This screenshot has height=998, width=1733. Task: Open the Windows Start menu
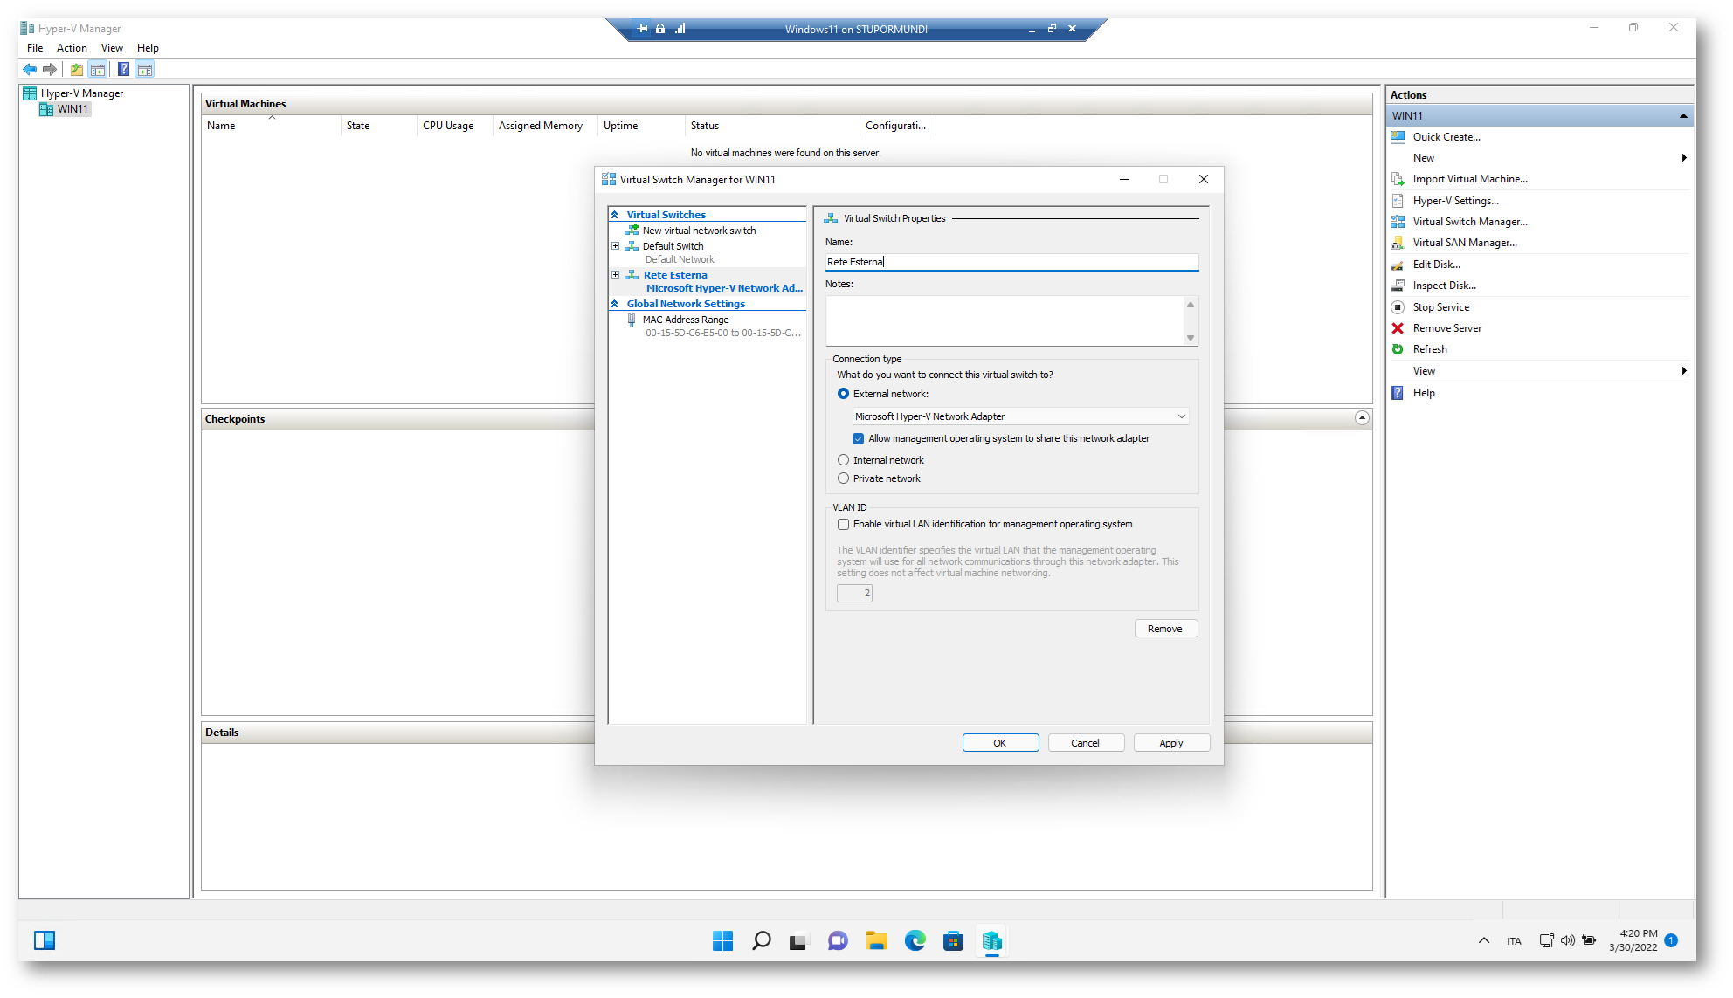click(722, 940)
